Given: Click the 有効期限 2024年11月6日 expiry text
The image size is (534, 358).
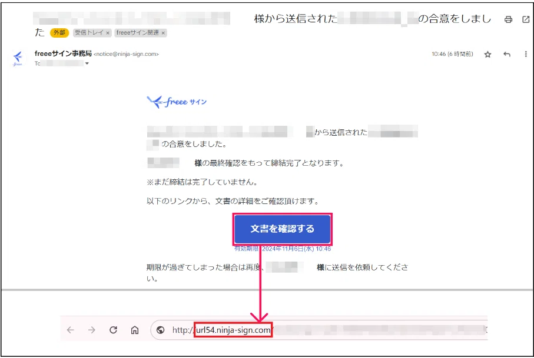Looking at the screenshot, I should [283, 249].
